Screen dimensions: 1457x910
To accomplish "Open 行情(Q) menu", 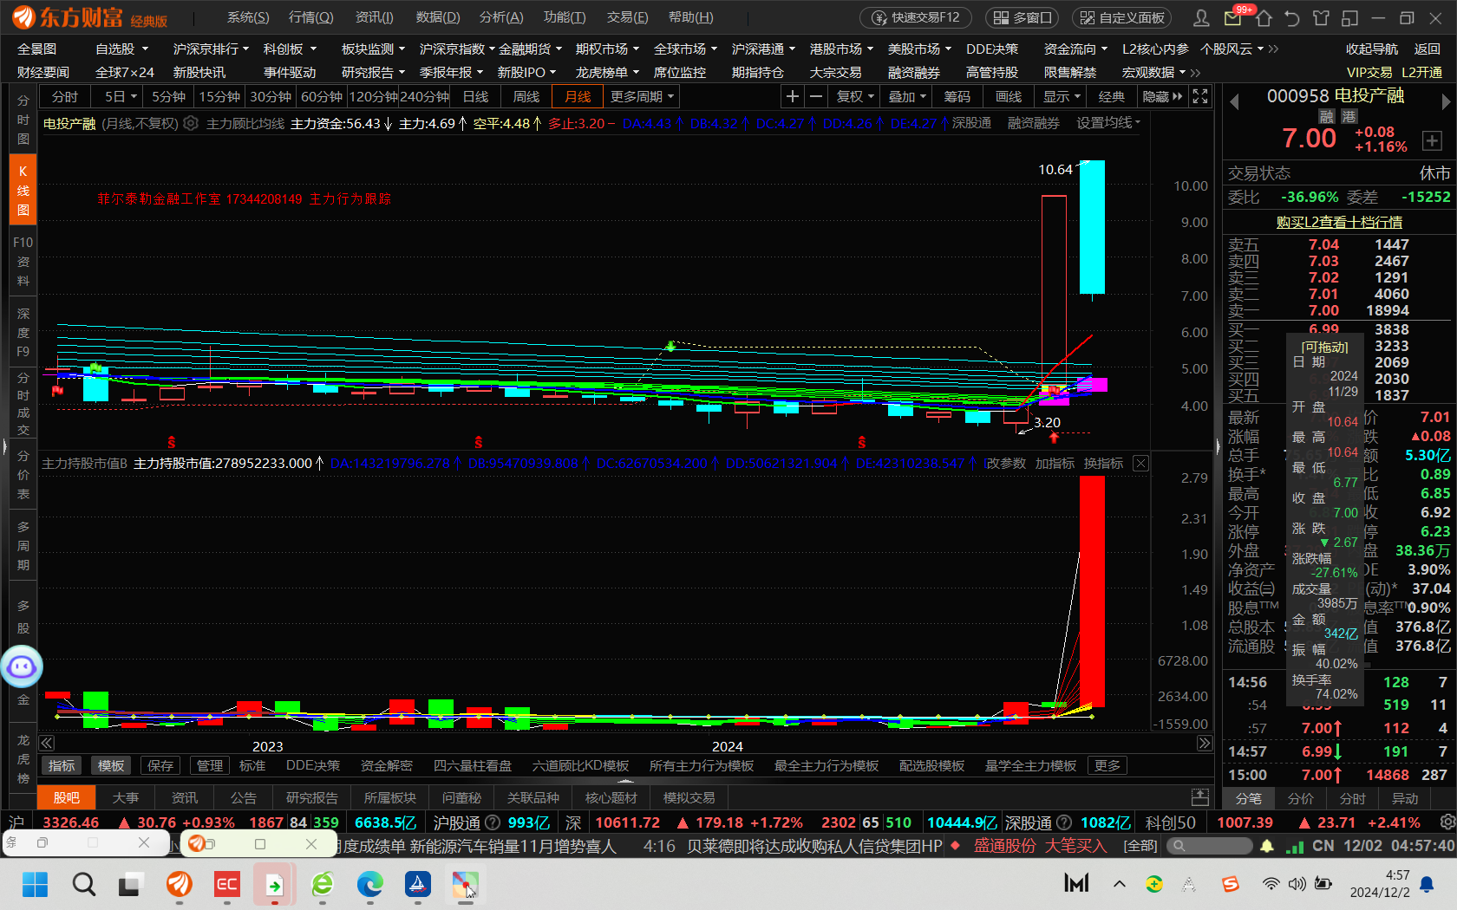I will (310, 17).
